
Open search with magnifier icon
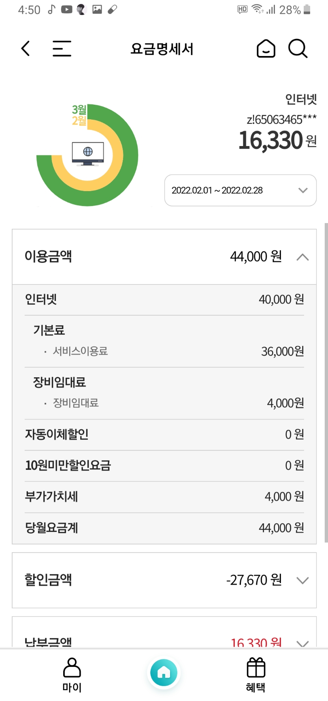coord(298,49)
